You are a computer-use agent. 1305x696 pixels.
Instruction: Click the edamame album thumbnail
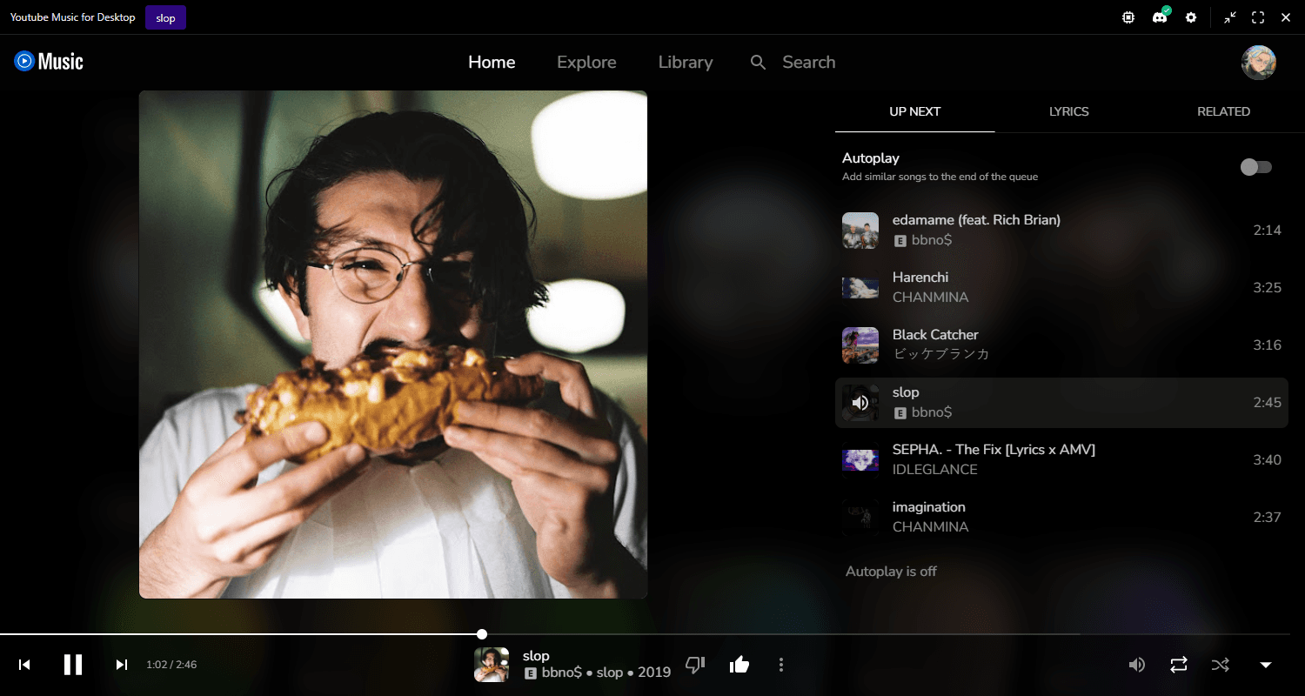tap(860, 231)
